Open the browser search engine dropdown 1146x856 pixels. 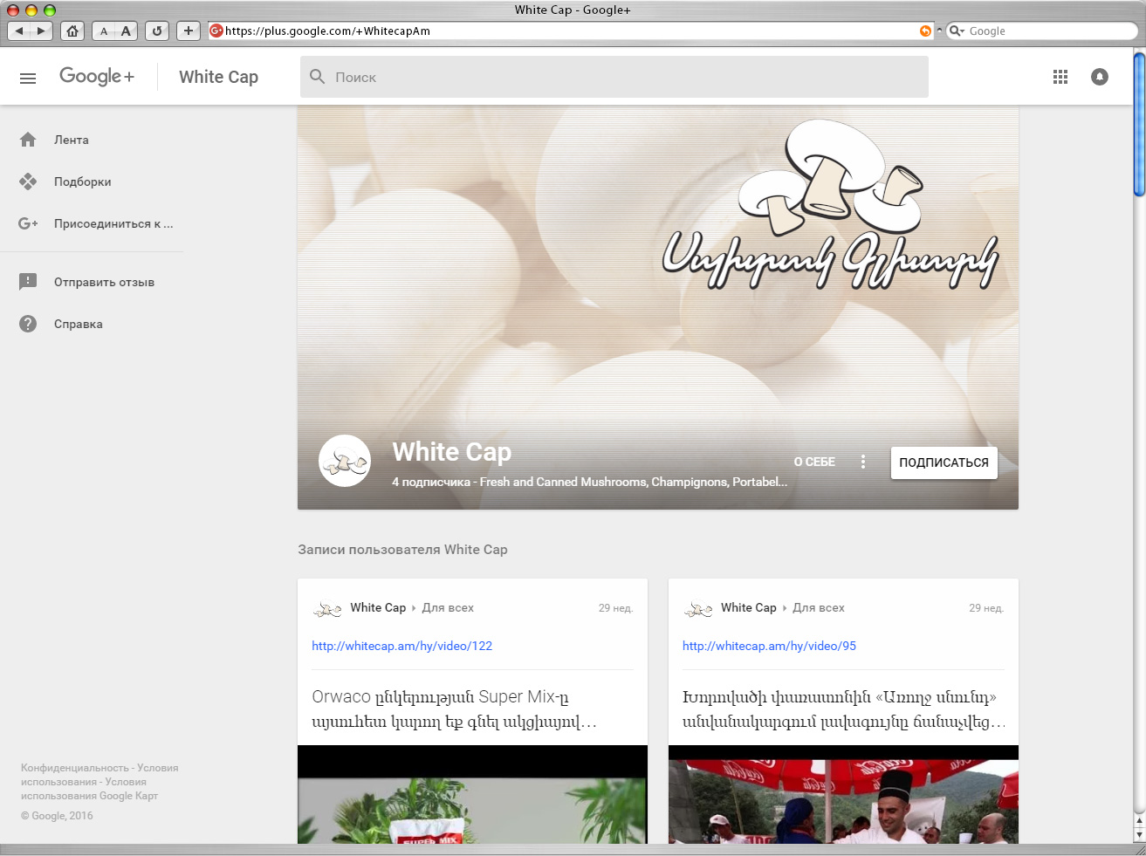tap(957, 31)
